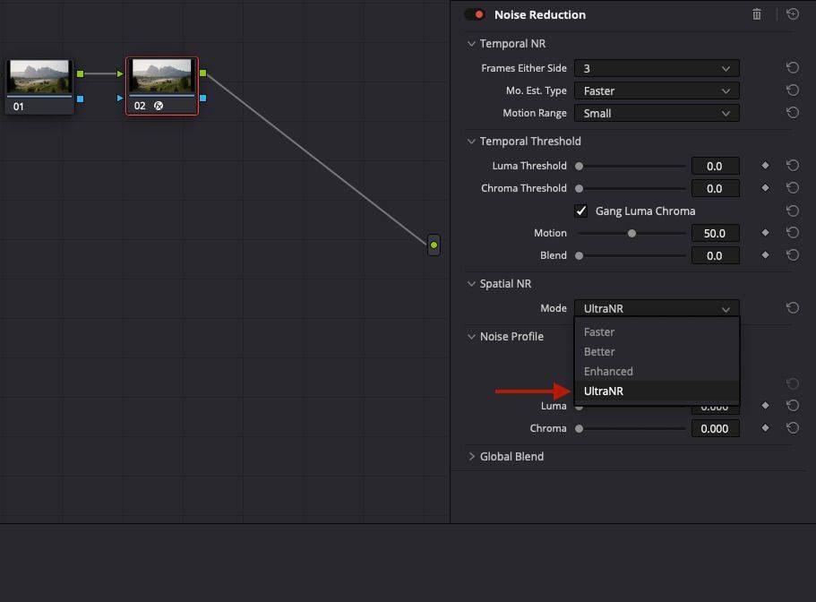Select Better from the Mode list
This screenshot has width=816, height=602.
(x=599, y=351)
